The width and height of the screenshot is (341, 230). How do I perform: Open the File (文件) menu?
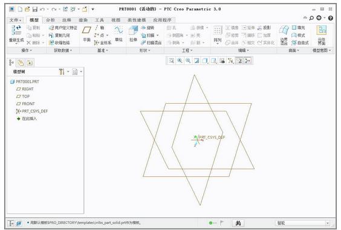pos(15,20)
